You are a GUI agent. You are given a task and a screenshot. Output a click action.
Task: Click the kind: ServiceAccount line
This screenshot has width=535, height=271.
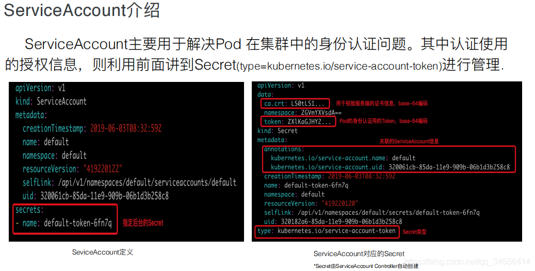pyautogui.click(x=51, y=101)
